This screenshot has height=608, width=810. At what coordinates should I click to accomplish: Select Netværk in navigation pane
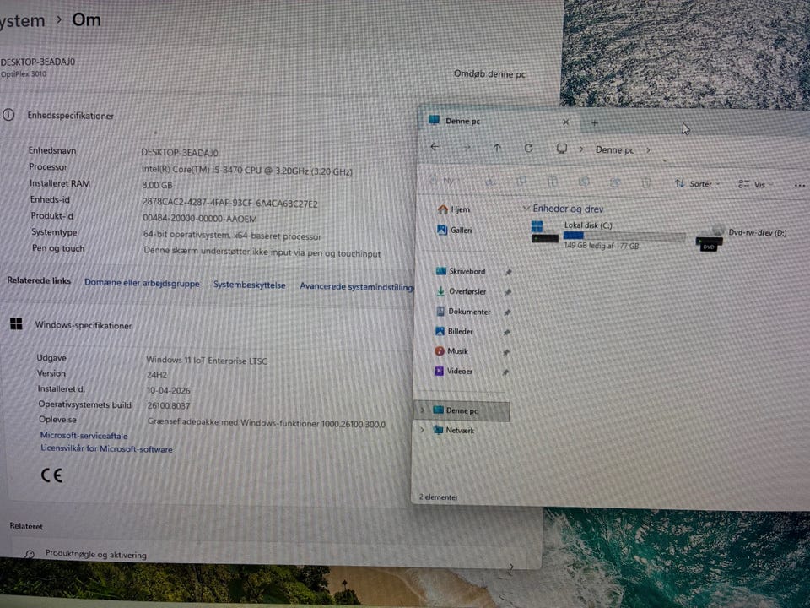click(x=454, y=430)
